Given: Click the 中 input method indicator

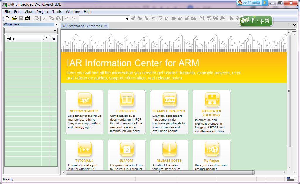Looking at the screenshot, I should coord(253,20).
